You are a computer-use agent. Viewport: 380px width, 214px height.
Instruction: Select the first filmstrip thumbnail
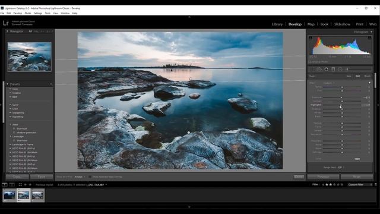(9, 195)
